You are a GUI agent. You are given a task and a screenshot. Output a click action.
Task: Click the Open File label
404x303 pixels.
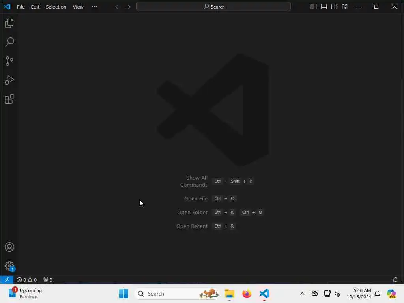click(196, 199)
